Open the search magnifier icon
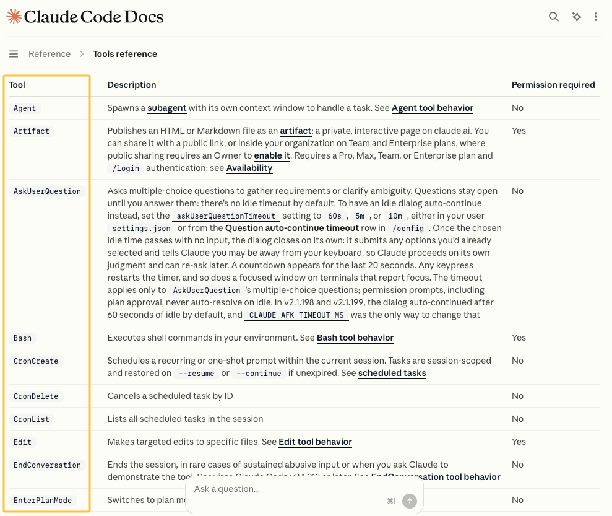Screen dimensions: 612x516 tap(553, 16)
